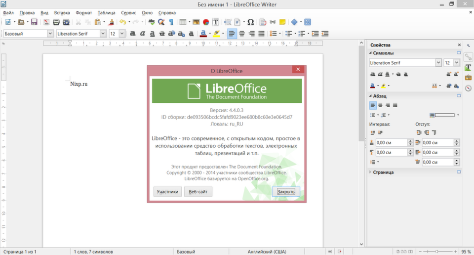Open the paragraph style Базовый dropdown

click(50, 34)
